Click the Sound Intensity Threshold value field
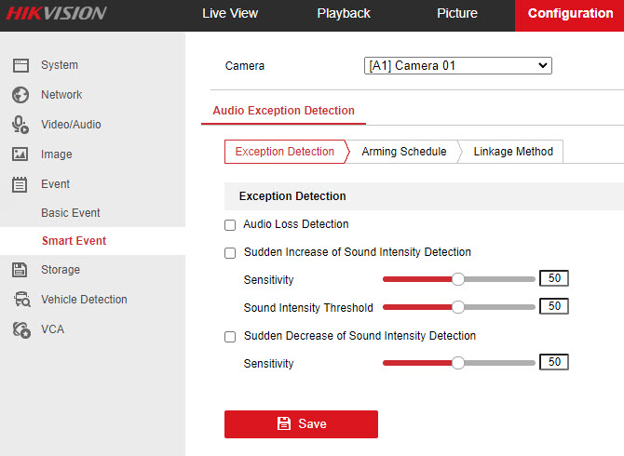Image resolution: width=624 pixels, height=456 pixels. tap(554, 306)
